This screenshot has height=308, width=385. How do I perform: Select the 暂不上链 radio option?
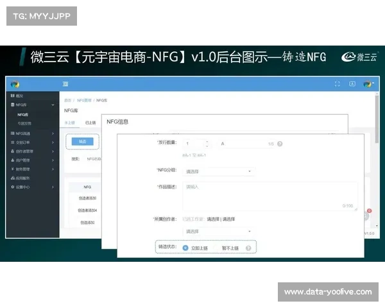coord(217,248)
